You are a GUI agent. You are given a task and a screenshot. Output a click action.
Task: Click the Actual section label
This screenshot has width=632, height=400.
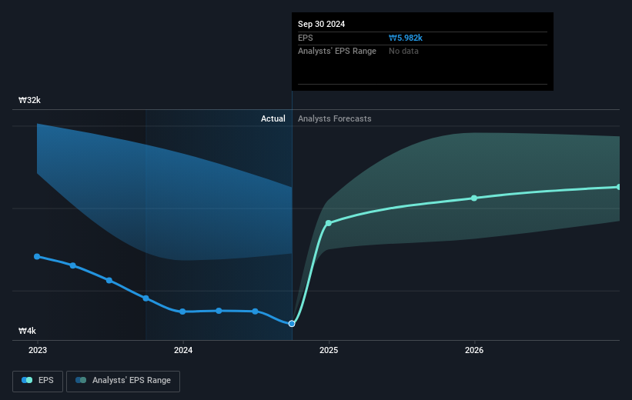point(273,118)
